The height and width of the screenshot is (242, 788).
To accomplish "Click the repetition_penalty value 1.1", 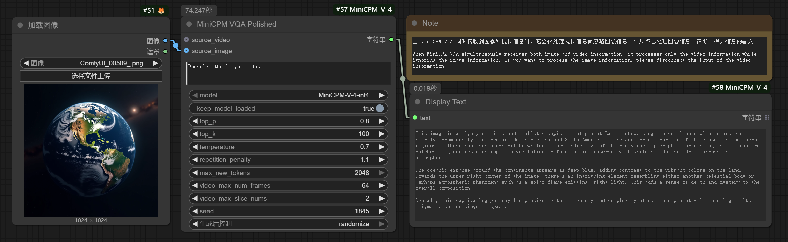I will [364, 160].
